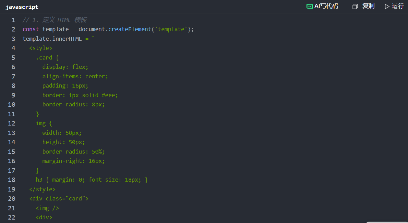Click the play triangle icon beside 运行
This screenshot has width=408, height=223.
tap(387, 6)
